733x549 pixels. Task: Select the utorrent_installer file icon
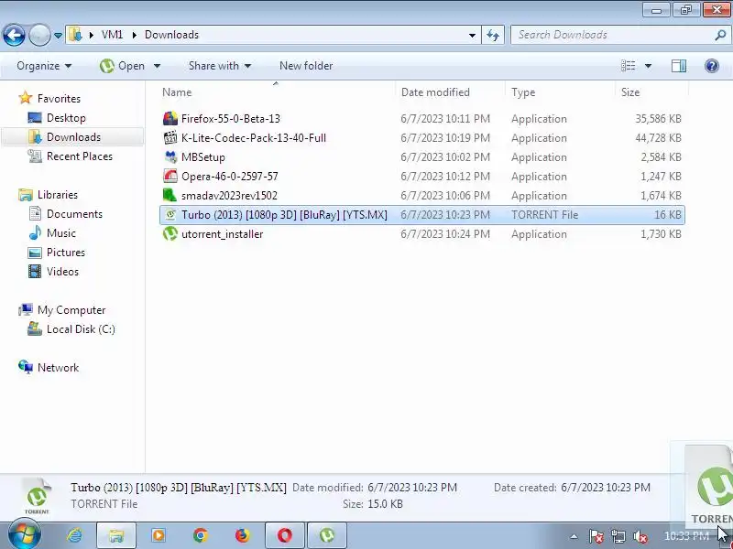pyautogui.click(x=170, y=234)
